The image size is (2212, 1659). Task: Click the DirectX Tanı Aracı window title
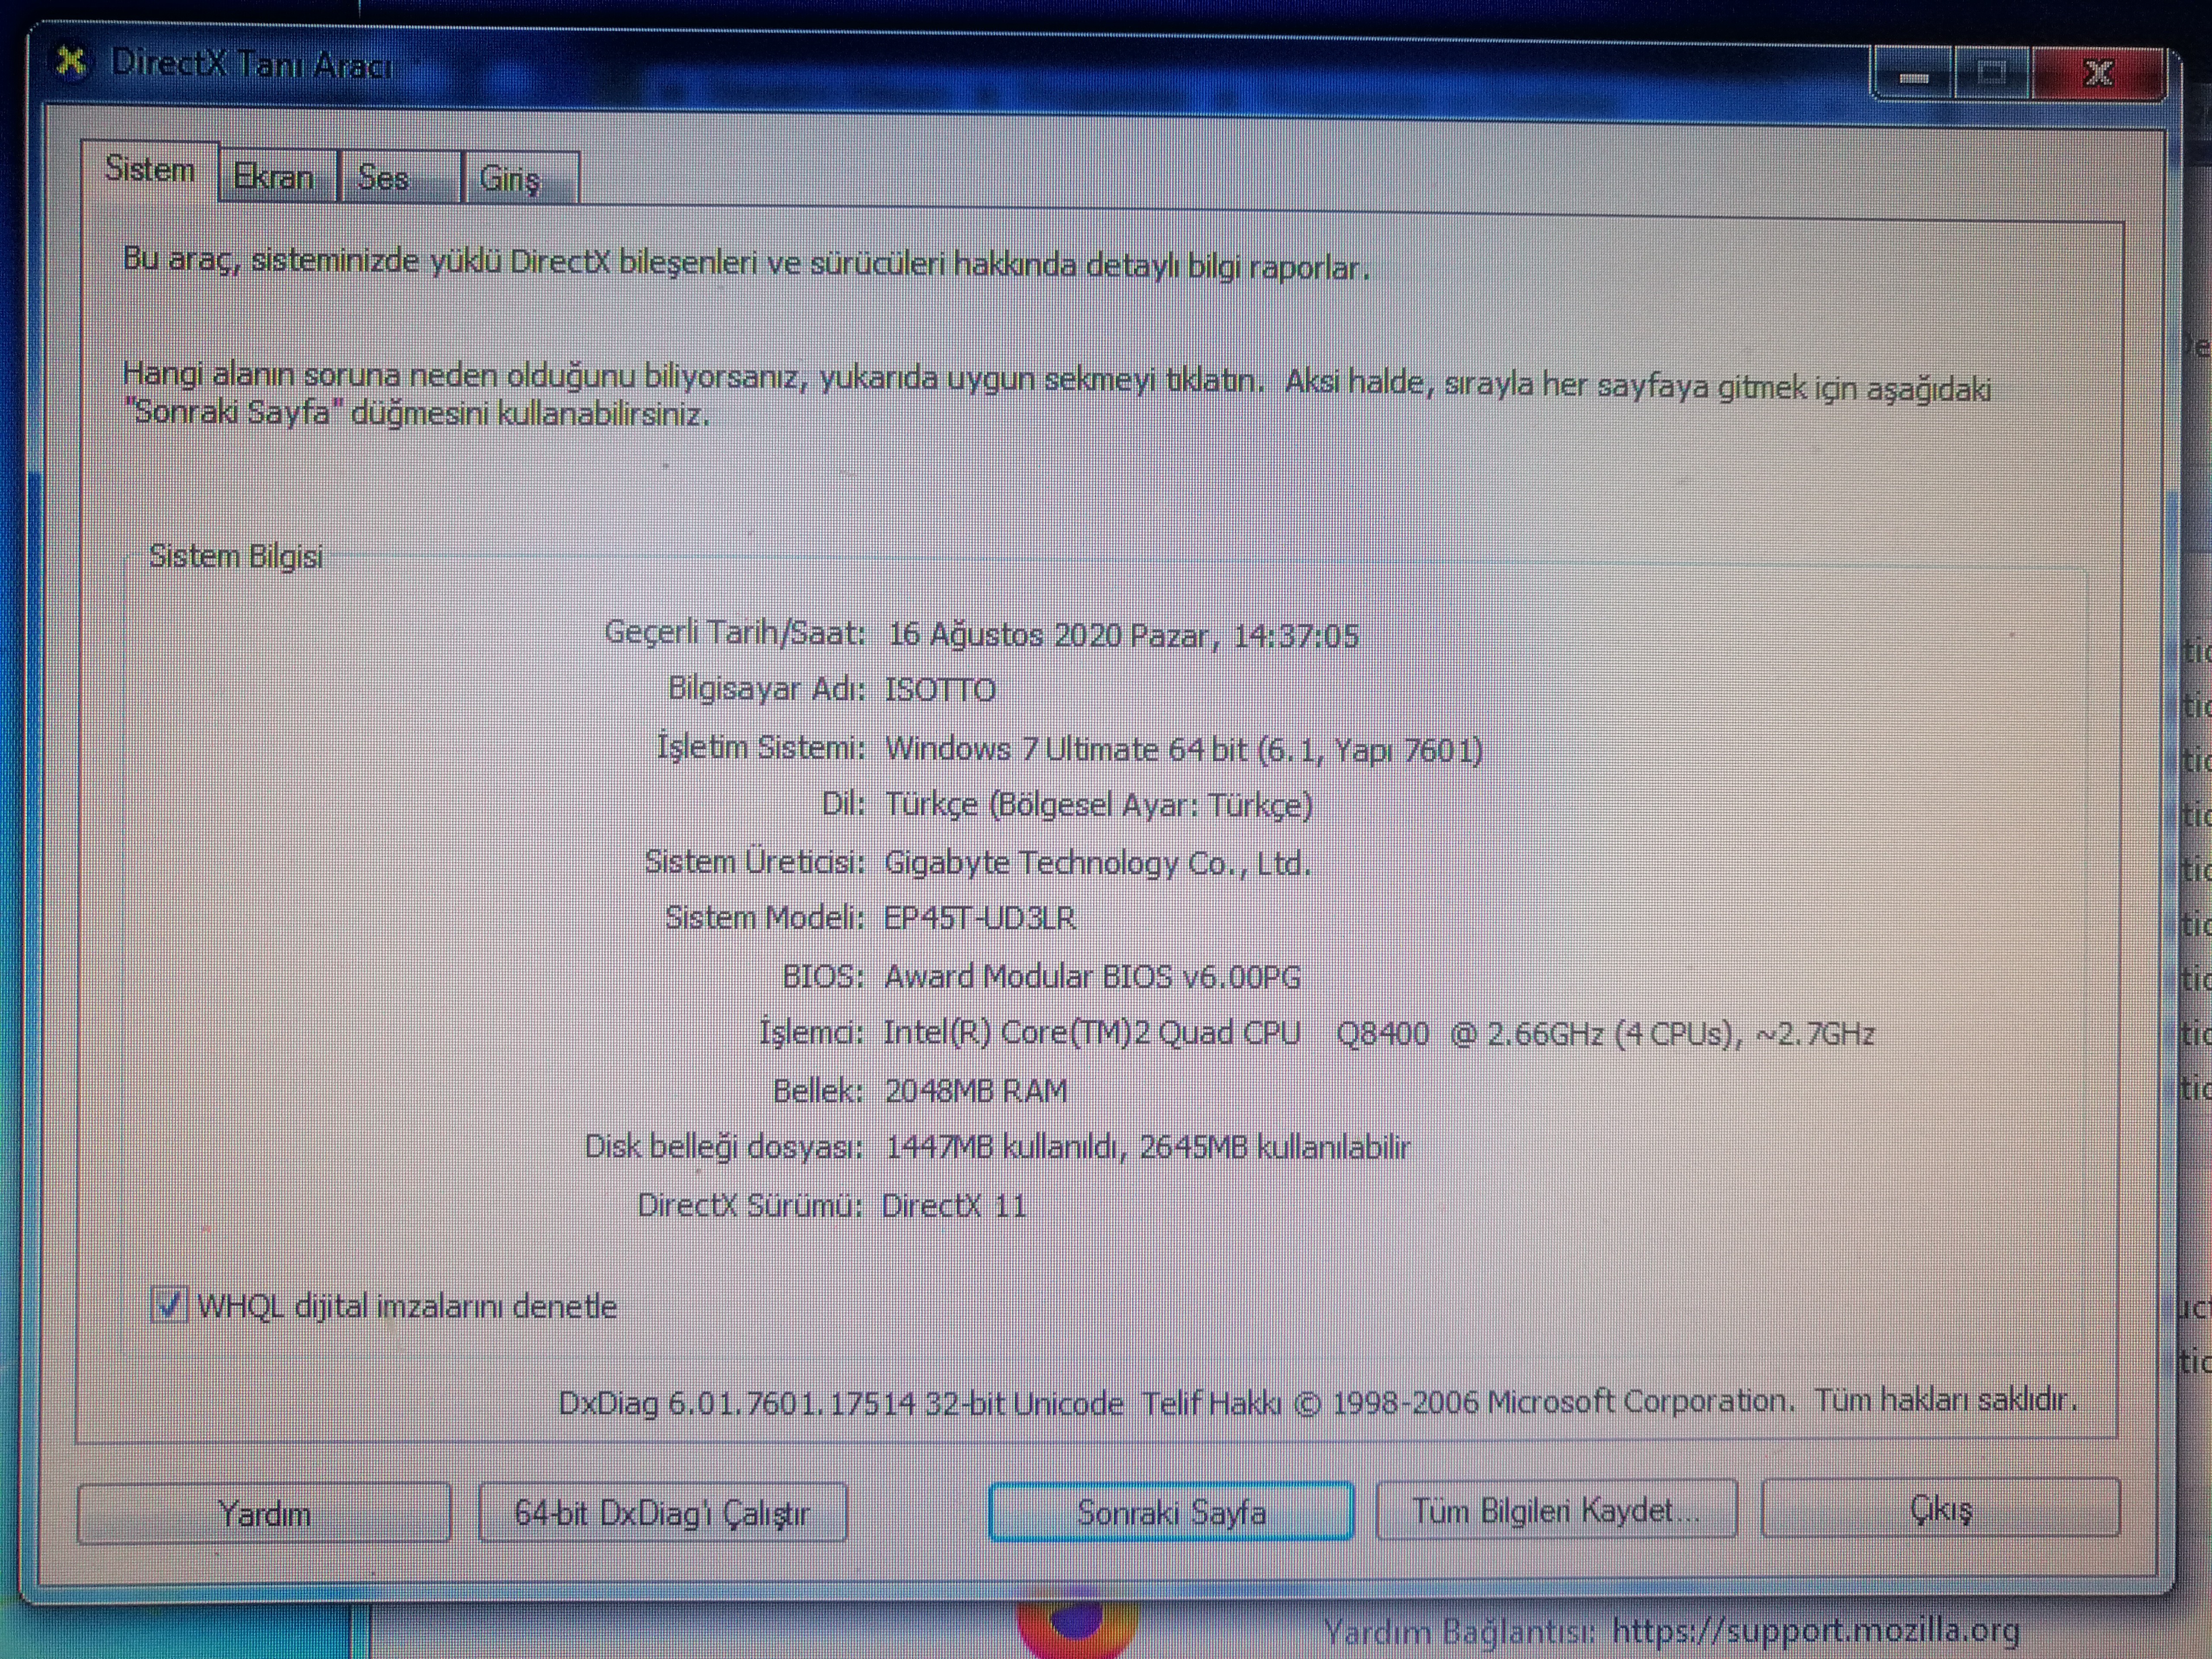[x=252, y=65]
